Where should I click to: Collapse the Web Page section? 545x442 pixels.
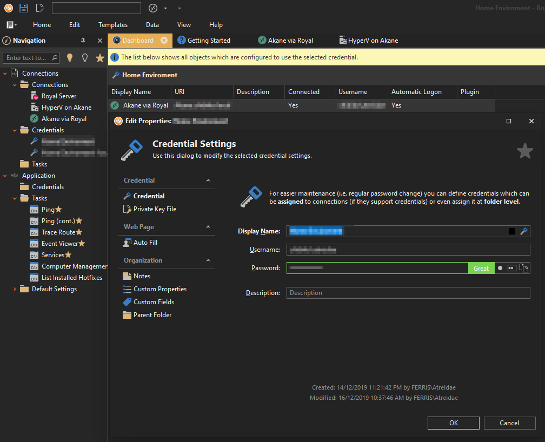point(208,227)
